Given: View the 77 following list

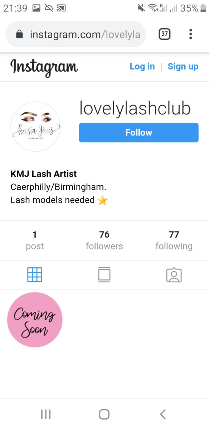Looking at the screenshot, I should (174, 240).
